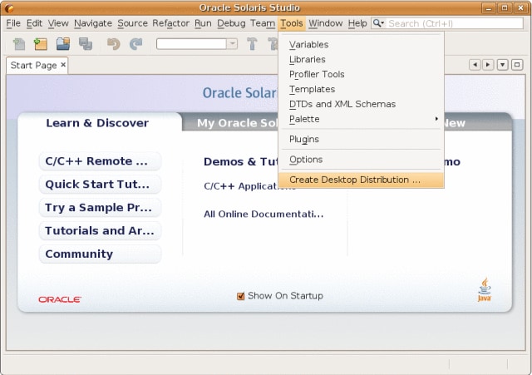532x375 pixels.
Task: Click the Open Project folder icon
Action: [63, 44]
